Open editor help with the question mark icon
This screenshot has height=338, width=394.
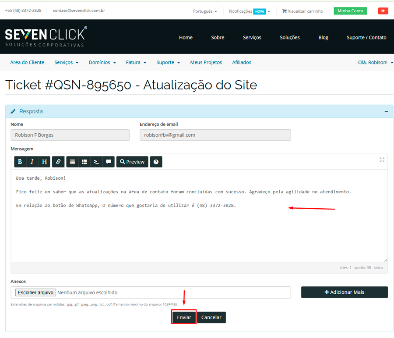(x=156, y=162)
